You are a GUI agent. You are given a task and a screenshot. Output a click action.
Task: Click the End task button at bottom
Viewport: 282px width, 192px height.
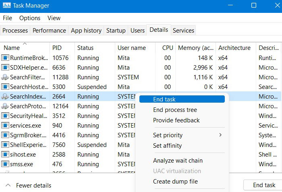(264, 185)
